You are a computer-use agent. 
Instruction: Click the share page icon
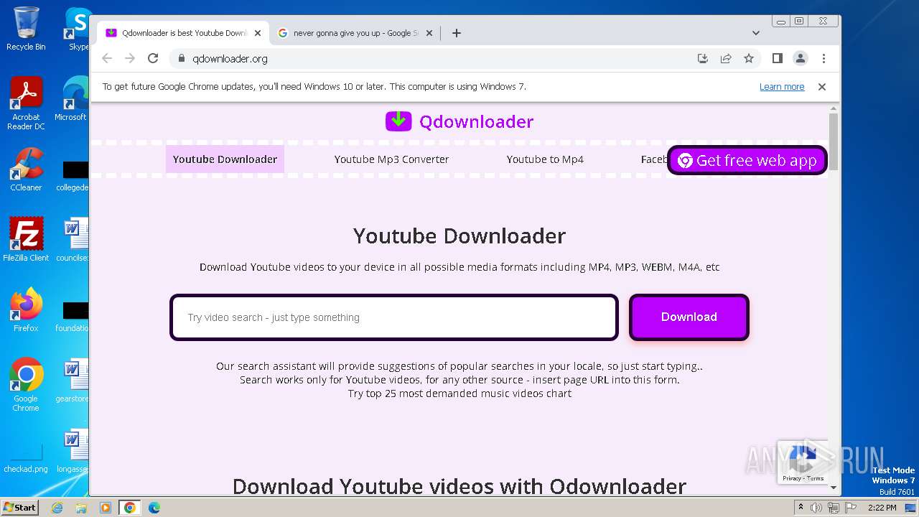pyautogui.click(x=726, y=58)
